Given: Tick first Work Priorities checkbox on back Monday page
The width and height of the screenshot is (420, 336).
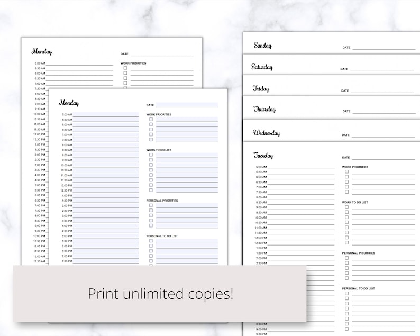Looking at the screenshot, I should [x=125, y=68].
